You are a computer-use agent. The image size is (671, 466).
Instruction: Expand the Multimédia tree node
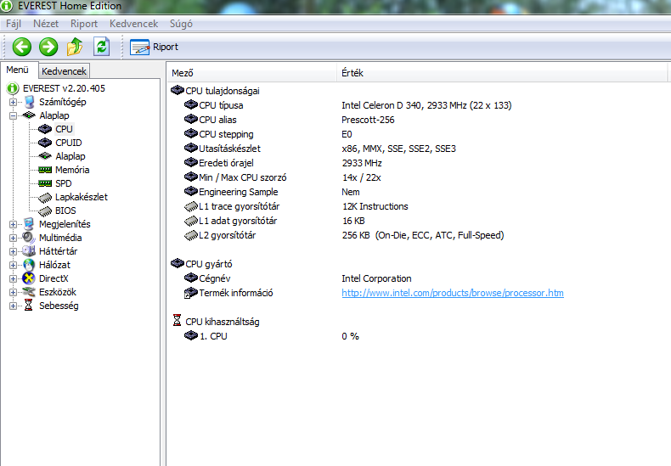tap(14, 239)
